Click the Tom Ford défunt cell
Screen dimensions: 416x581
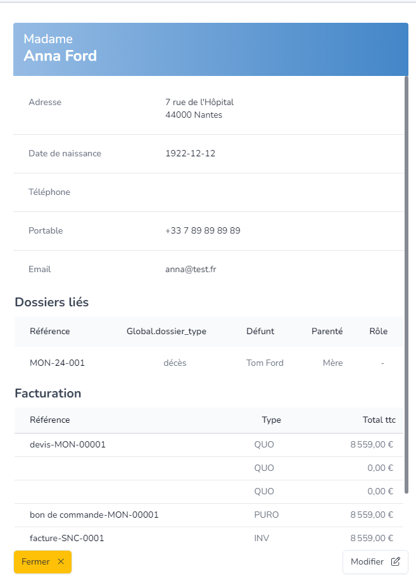coord(265,363)
